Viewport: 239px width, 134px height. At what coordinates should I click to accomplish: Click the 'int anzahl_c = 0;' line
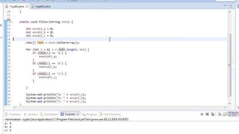[40, 36]
